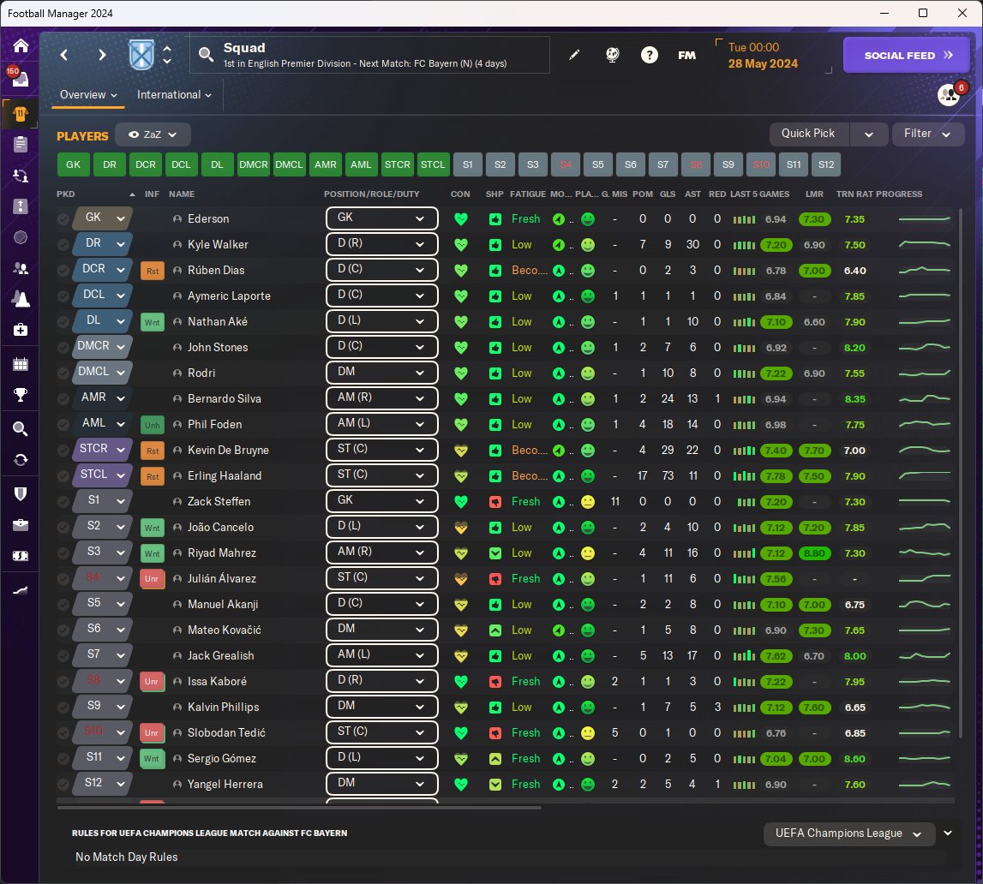Open the Club Vision briefcase icon in sidebar
Screen dimensions: 983x884
tap(20, 525)
